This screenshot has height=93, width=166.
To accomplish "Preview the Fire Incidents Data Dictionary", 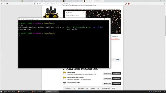I will (107, 78).
